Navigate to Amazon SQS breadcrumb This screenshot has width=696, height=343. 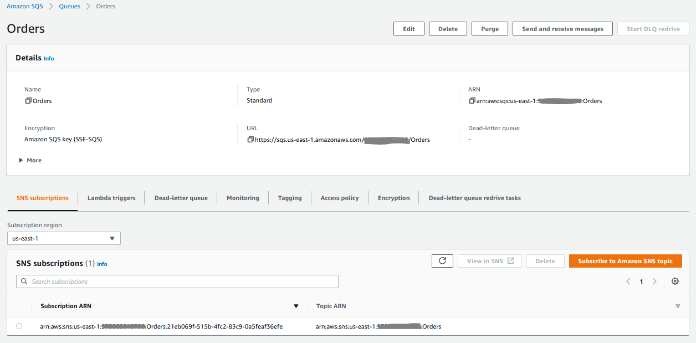pyautogui.click(x=24, y=6)
